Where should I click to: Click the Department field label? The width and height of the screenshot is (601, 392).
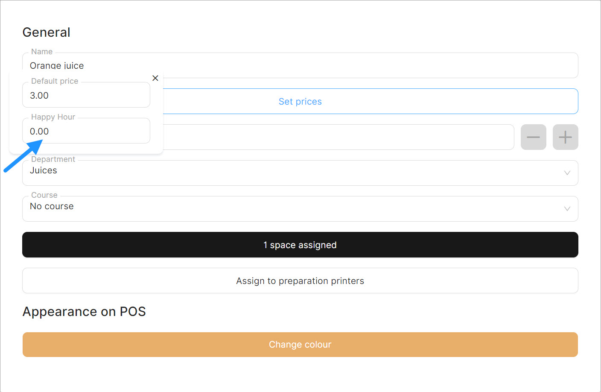pyautogui.click(x=53, y=159)
